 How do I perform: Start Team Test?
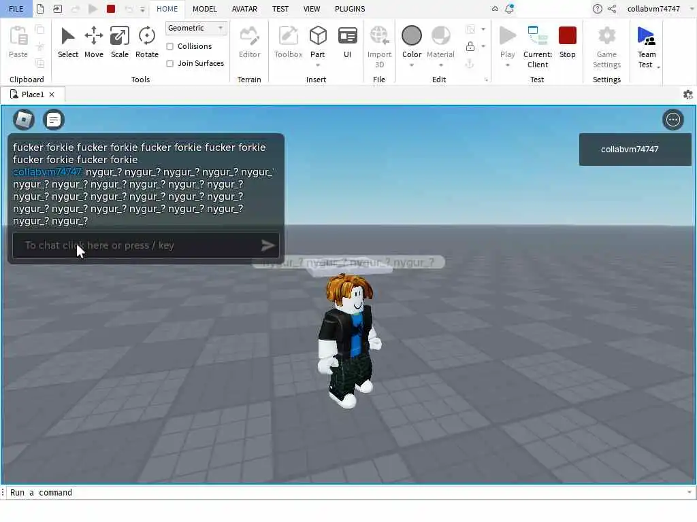[647, 47]
